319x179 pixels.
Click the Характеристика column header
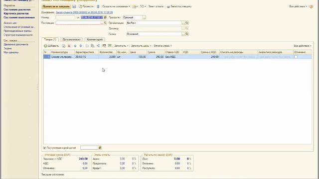(87, 52)
